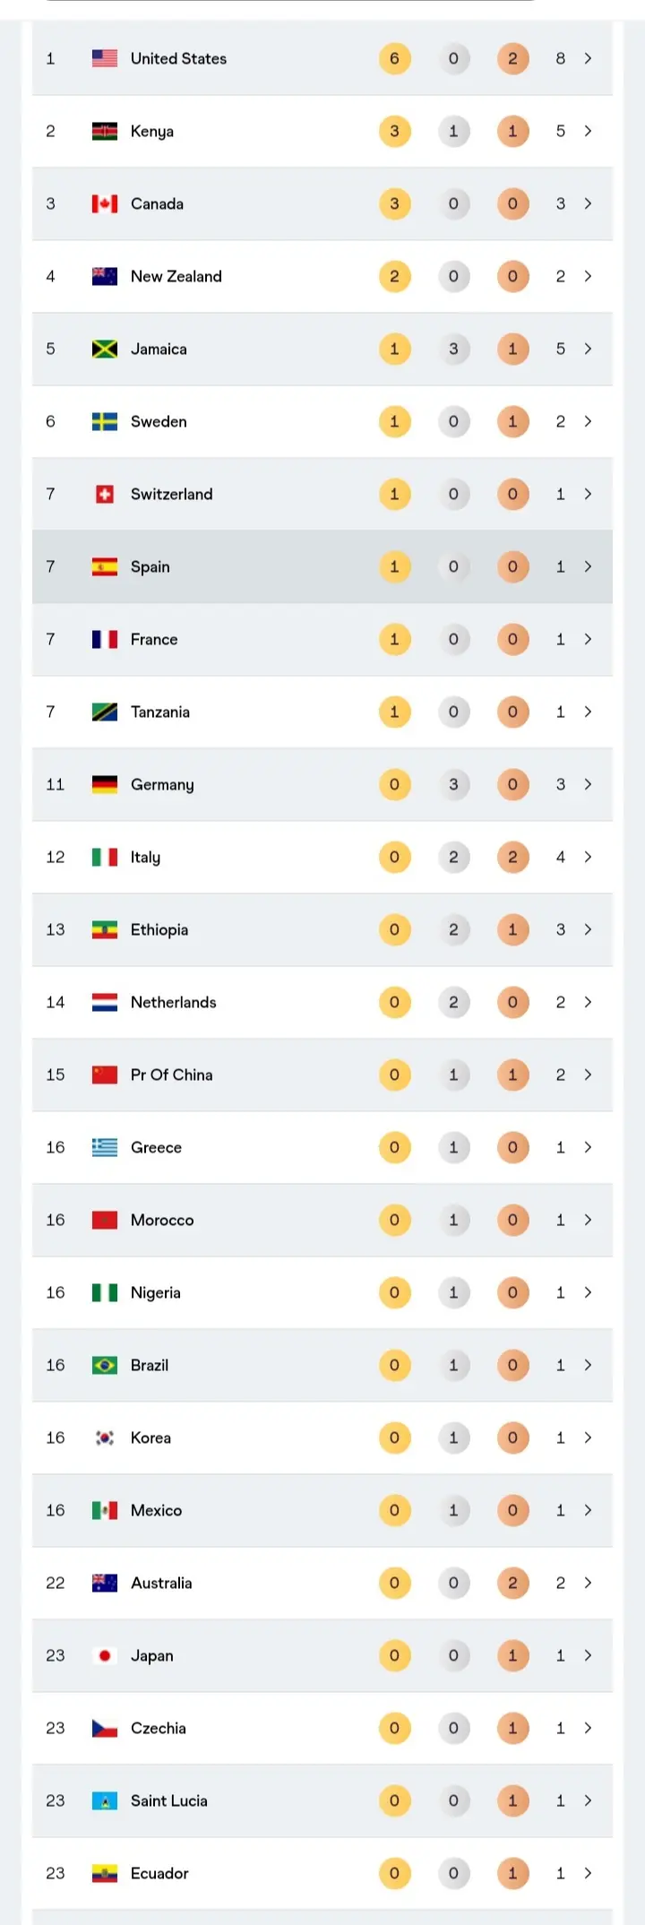This screenshot has width=645, height=1925.
Task: Select the Ecuador row name
Action: tap(159, 1873)
